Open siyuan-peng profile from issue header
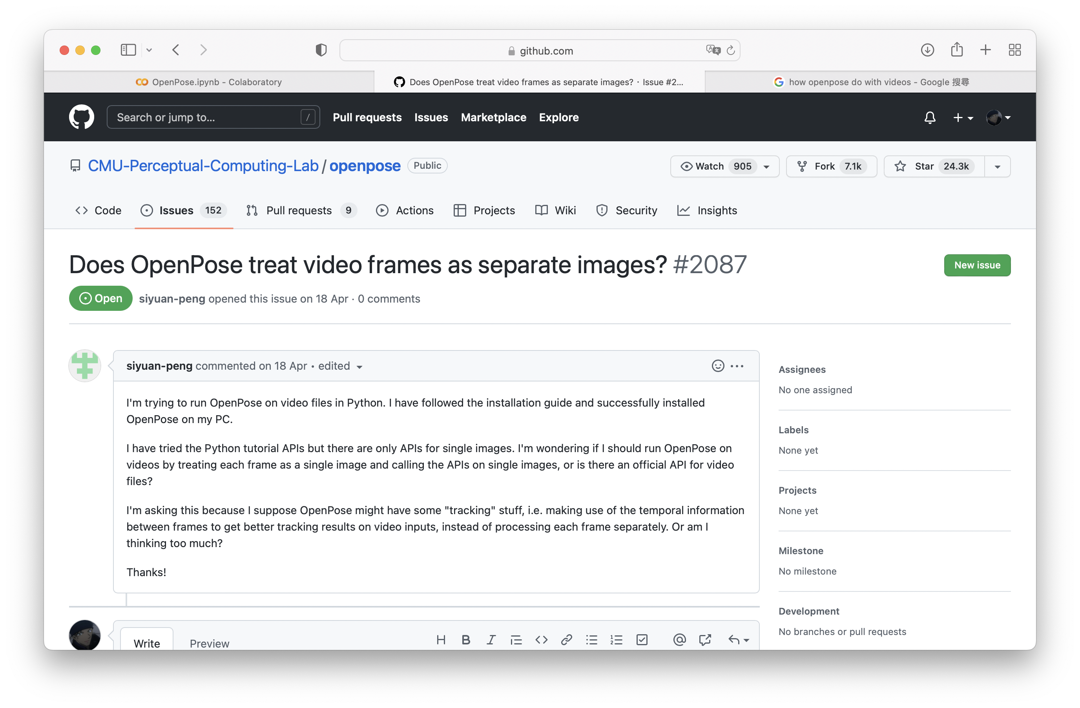1080x708 pixels. tap(172, 299)
